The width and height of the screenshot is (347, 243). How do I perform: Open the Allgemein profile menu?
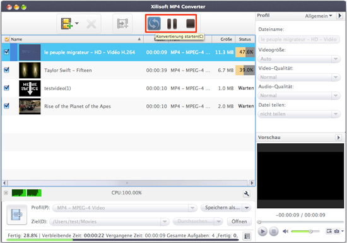[x=319, y=16]
